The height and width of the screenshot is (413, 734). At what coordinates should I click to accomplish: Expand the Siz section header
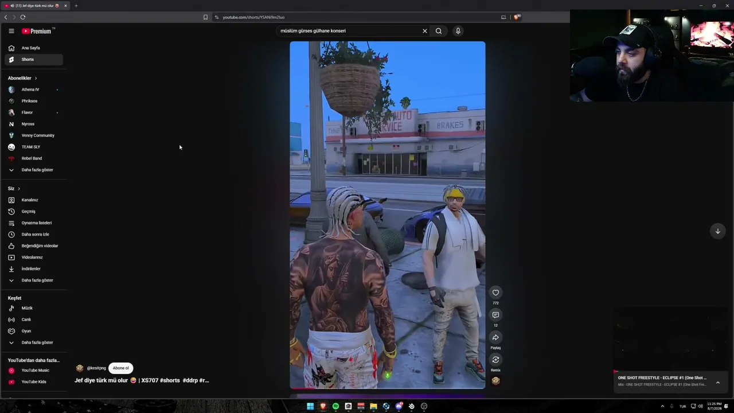(14, 189)
